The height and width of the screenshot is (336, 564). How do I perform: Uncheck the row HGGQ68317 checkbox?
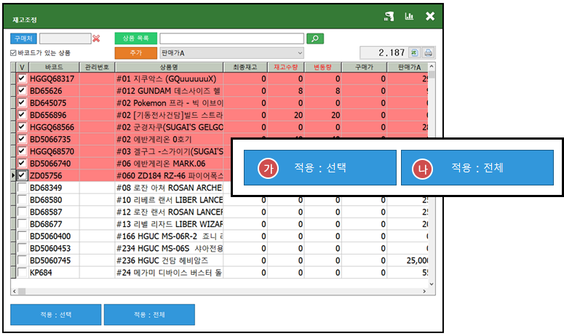[22, 79]
